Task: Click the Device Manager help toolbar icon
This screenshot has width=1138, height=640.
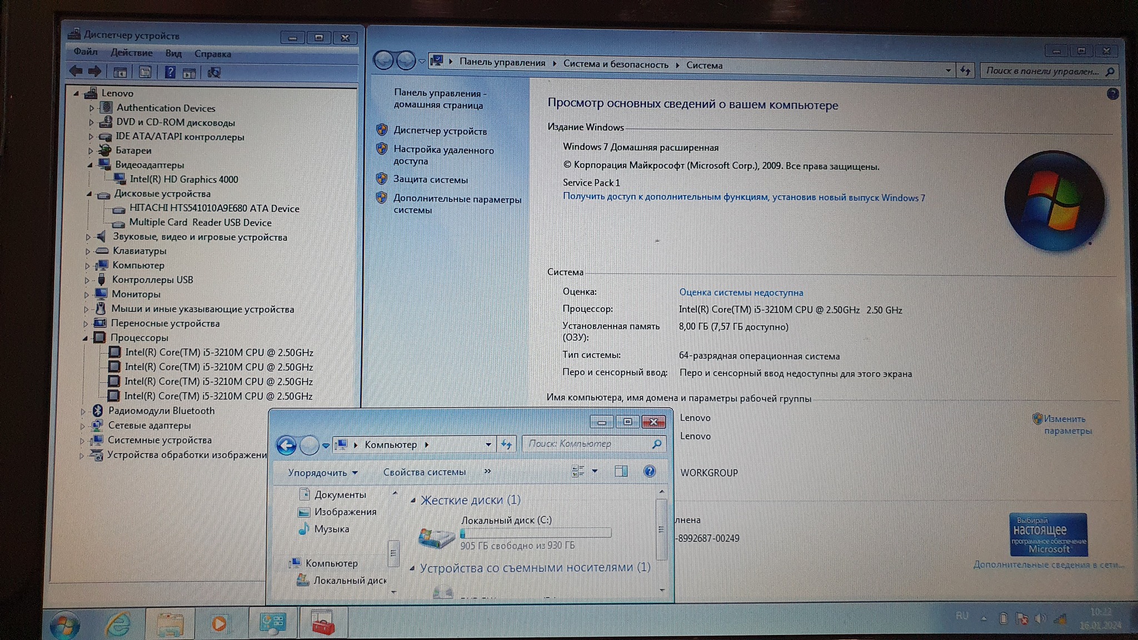Action: coord(170,72)
